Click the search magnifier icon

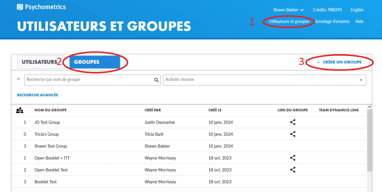tap(157, 80)
